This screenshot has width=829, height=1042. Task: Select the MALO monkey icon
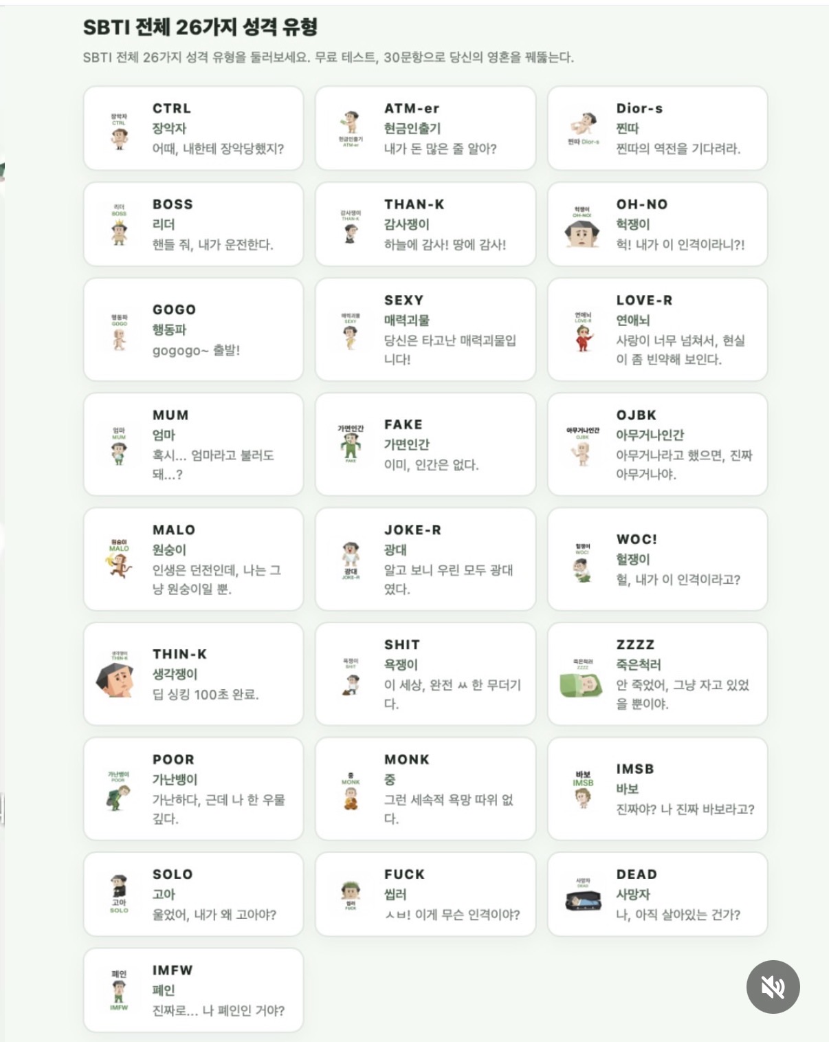[x=120, y=563]
